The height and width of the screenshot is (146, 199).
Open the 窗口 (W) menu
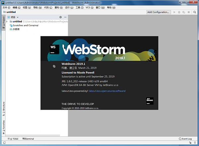click(x=100, y=8)
